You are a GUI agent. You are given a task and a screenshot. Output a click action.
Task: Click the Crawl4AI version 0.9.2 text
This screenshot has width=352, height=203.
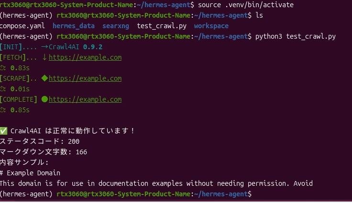click(93, 47)
